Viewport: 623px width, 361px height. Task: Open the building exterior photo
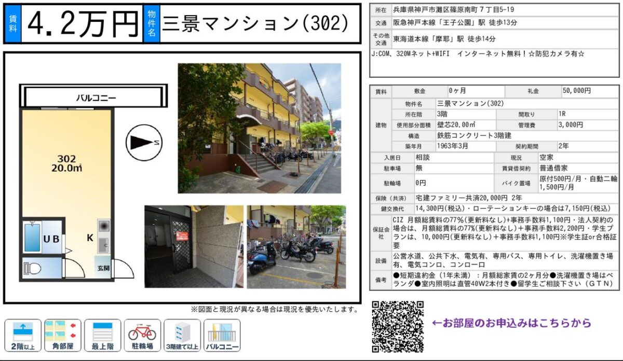click(259, 128)
